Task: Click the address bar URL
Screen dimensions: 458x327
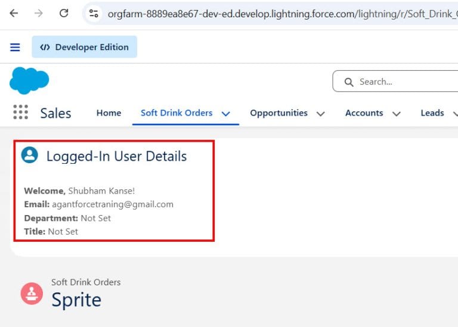Action: [282, 14]
